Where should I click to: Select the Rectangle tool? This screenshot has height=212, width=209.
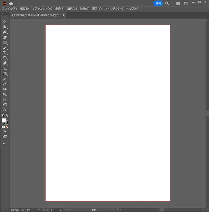click(5, 42)
